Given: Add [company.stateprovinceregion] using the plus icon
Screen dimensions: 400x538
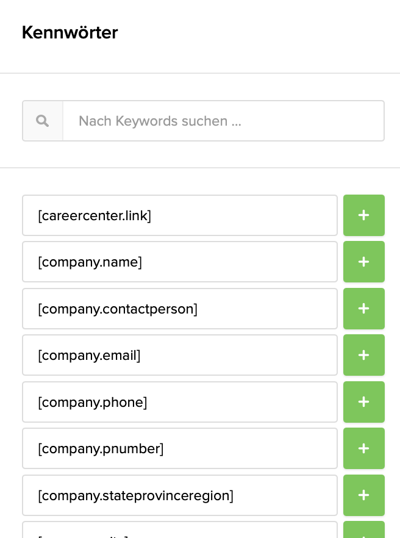Looking at the screenshot, I should (364, 495).
